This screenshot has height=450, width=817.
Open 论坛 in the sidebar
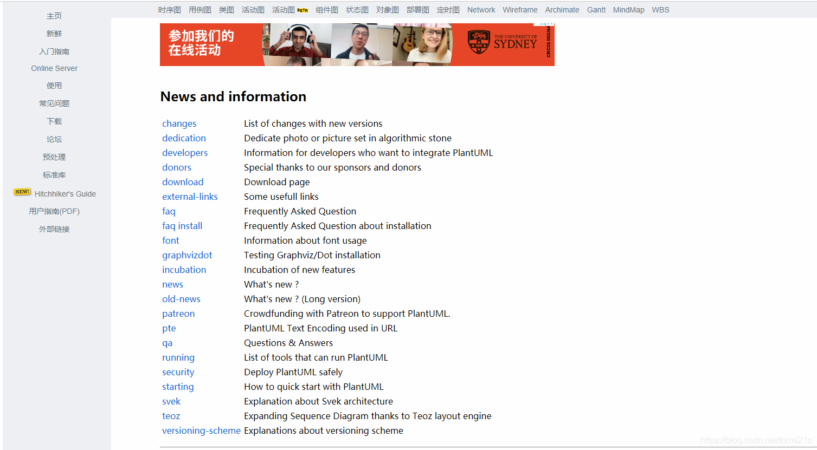point(54,139)
